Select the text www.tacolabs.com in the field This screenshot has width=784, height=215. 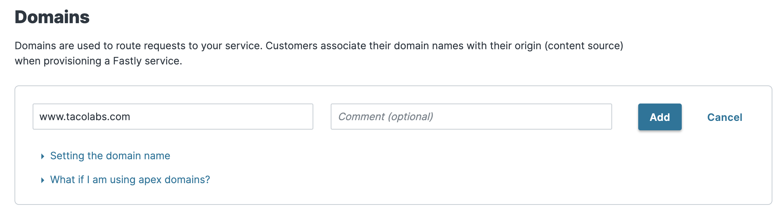(86, 117)
